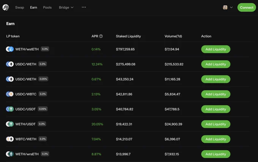This screenshot has height=162, width=258.
Task: Click the Action column header
Action: [x=206, y=36]
